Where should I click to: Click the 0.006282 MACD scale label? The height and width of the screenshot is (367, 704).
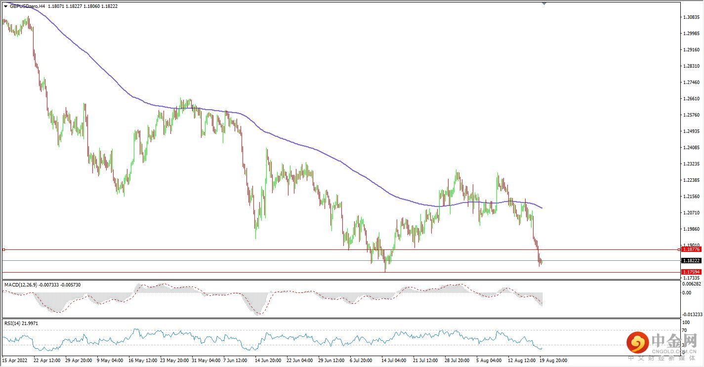point(691,284)
